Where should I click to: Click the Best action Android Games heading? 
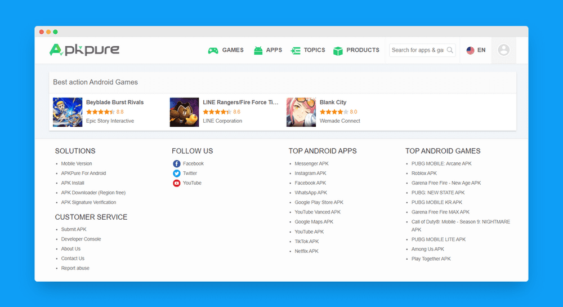(95, 82)
